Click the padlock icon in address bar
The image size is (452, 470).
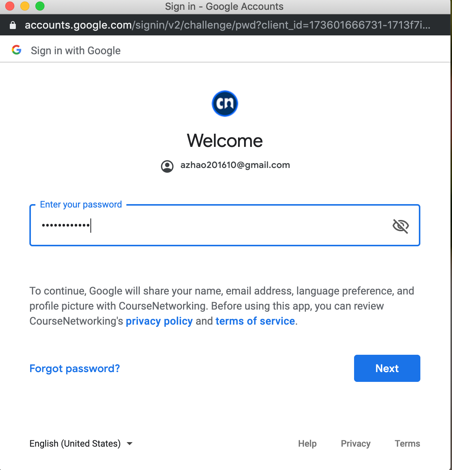pos(13,25)
